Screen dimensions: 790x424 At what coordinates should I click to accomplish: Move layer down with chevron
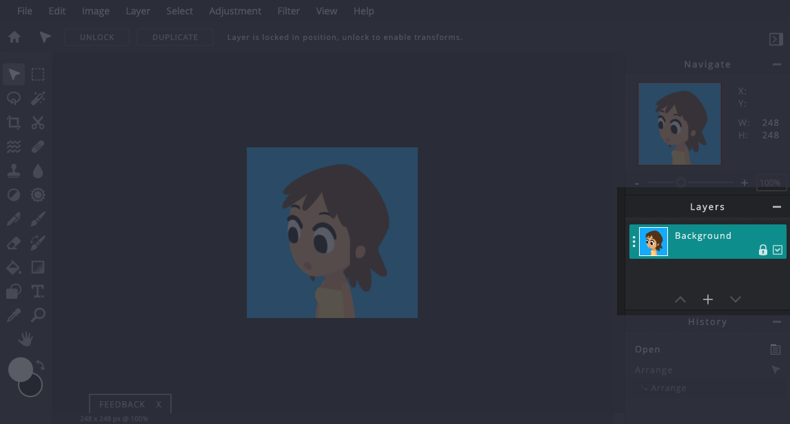[735, 300]
